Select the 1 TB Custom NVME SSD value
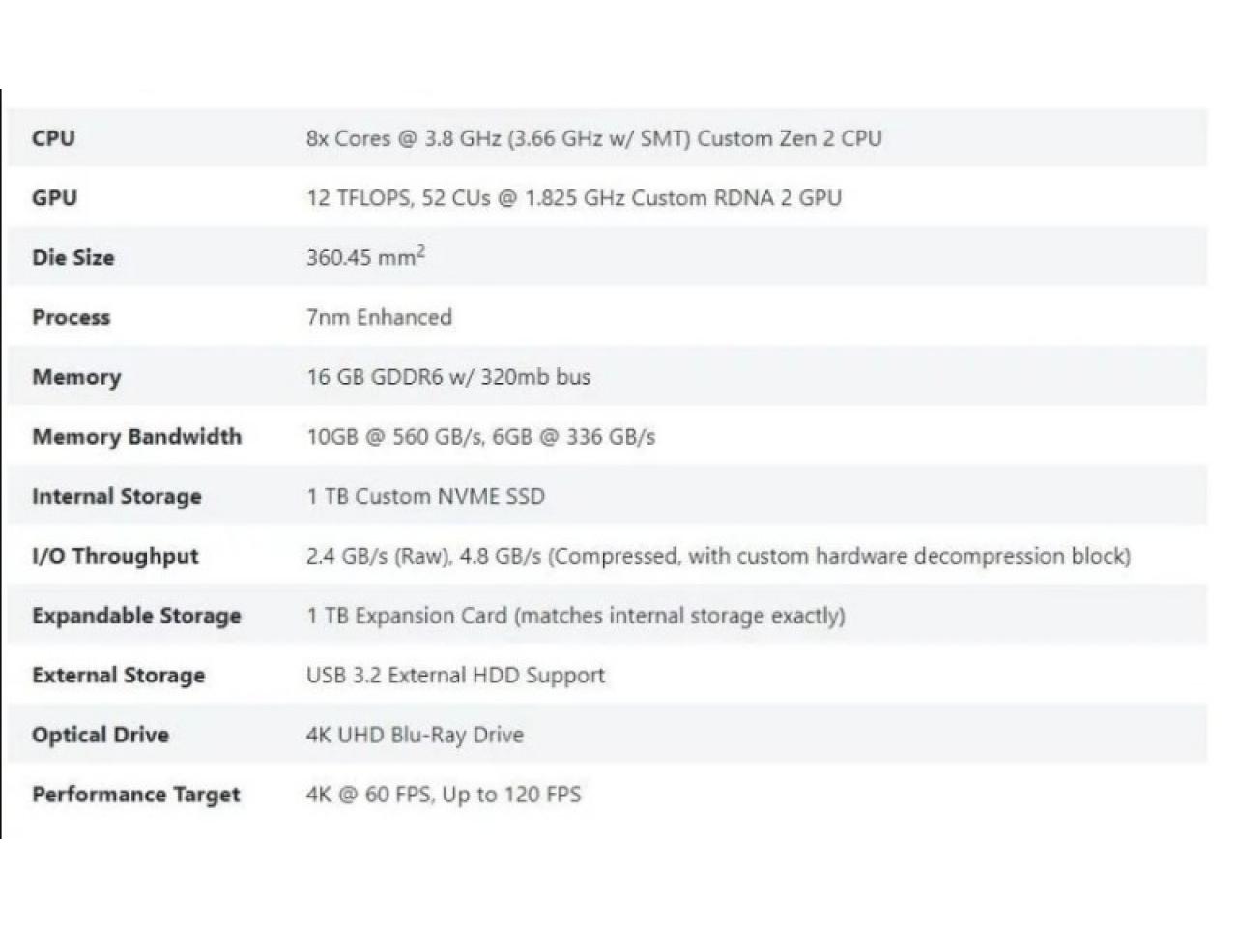The height and width of the screenshot is (928, 1237). [425, 497]
